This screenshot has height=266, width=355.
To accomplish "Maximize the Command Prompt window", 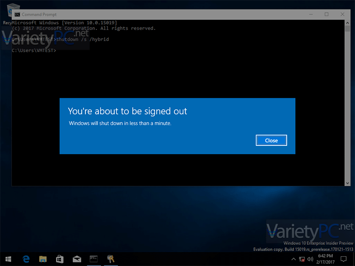I will [327, 15].
